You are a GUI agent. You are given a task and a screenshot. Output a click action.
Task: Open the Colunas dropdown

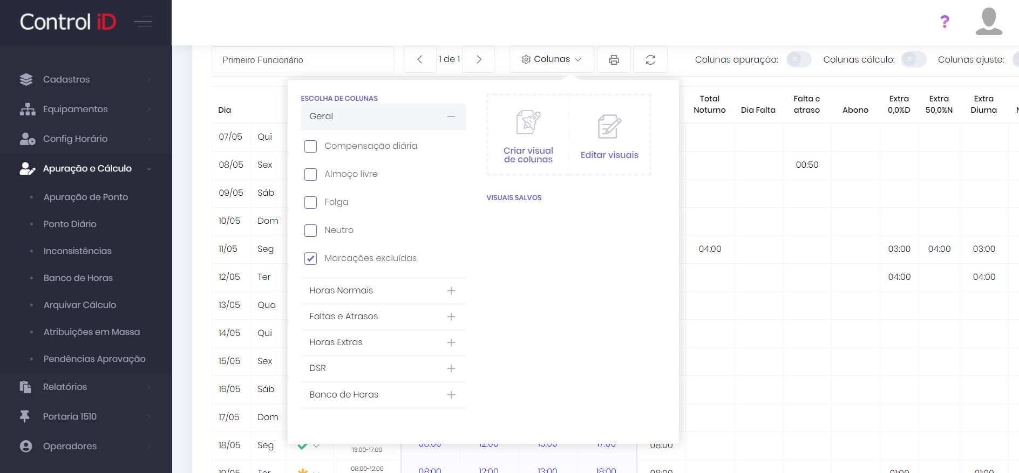(x=552, y=59)
